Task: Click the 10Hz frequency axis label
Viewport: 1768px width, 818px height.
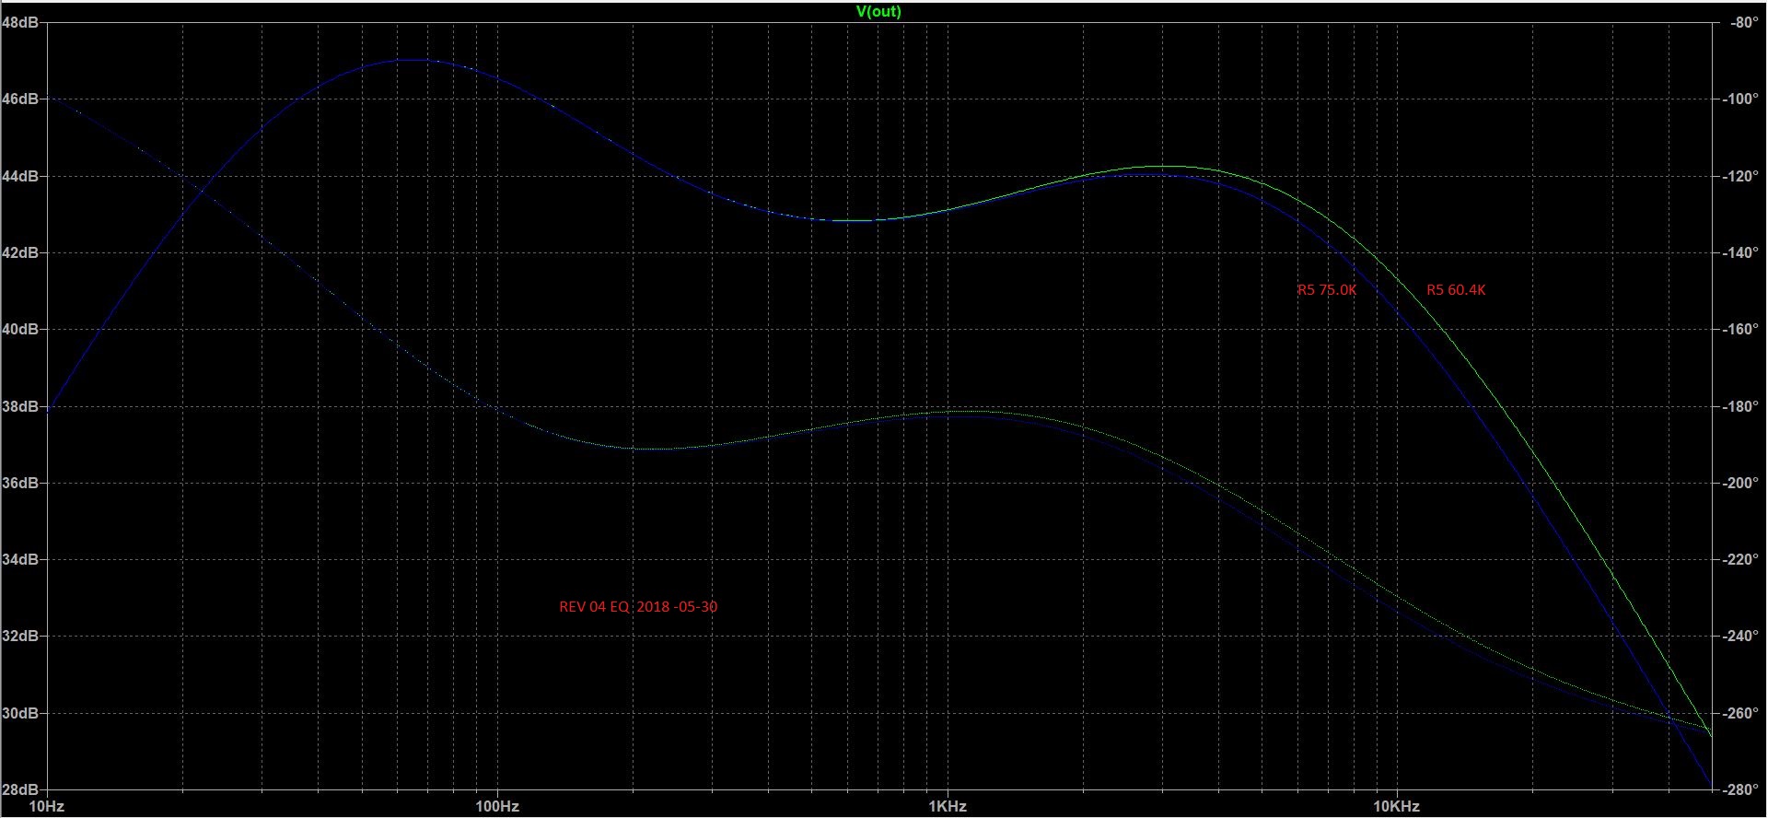Action: [47, 806]
